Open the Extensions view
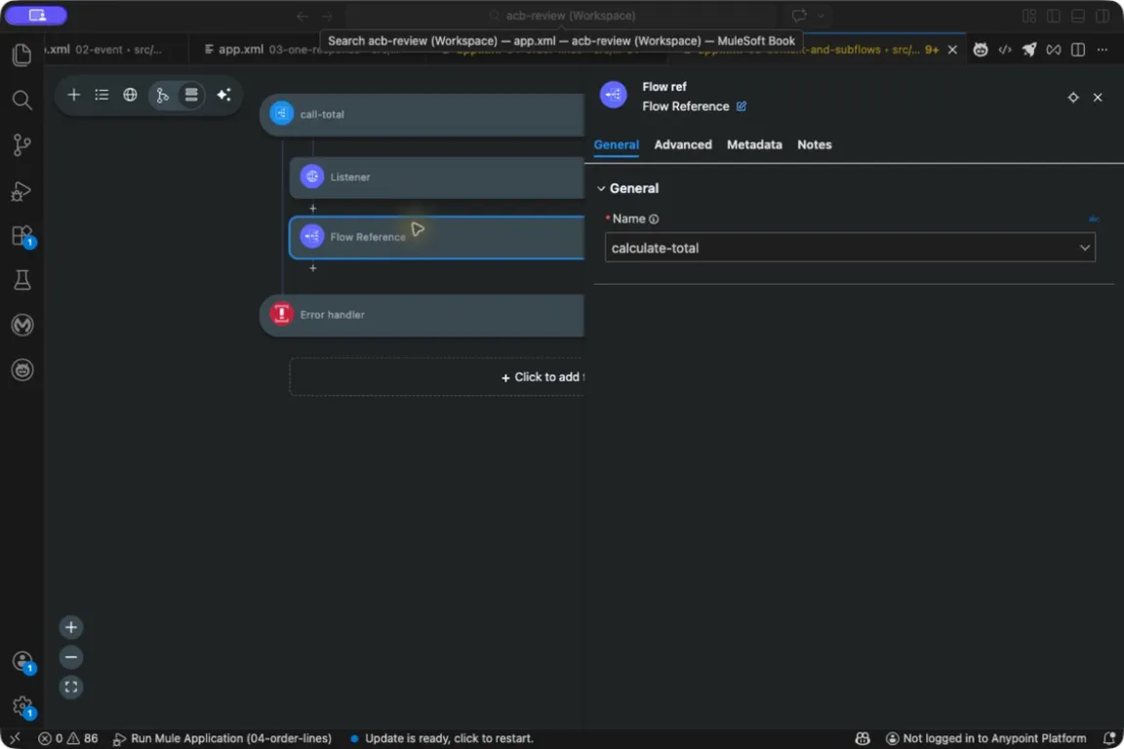This screenshot has height=749, width=1124. [x=22, y=236]
